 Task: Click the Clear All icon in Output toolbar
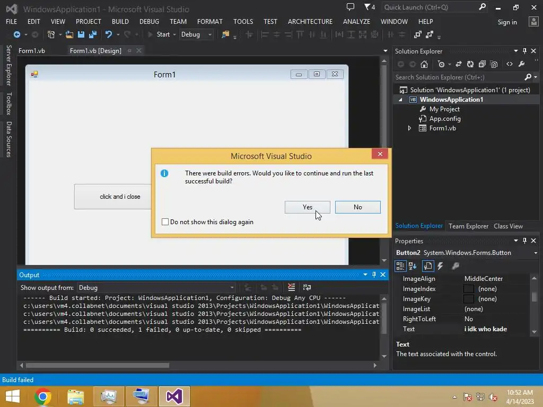(x=292, y=287)
